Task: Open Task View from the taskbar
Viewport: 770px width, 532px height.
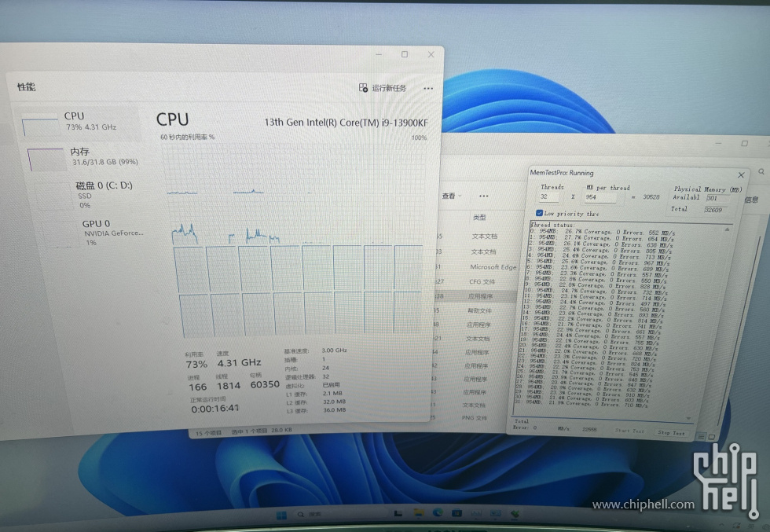Action: 398,514
